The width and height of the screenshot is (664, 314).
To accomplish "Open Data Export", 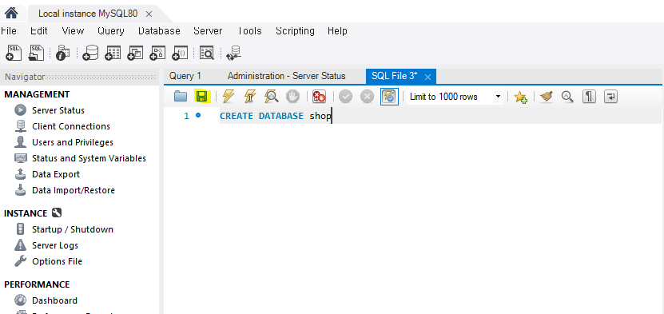I will [56, 174].
